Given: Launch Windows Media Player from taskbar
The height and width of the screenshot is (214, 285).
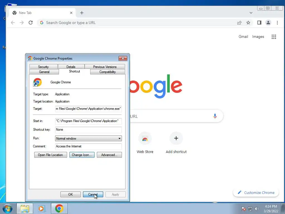Looking at the screenshot, I should click(x=42, y=208).
